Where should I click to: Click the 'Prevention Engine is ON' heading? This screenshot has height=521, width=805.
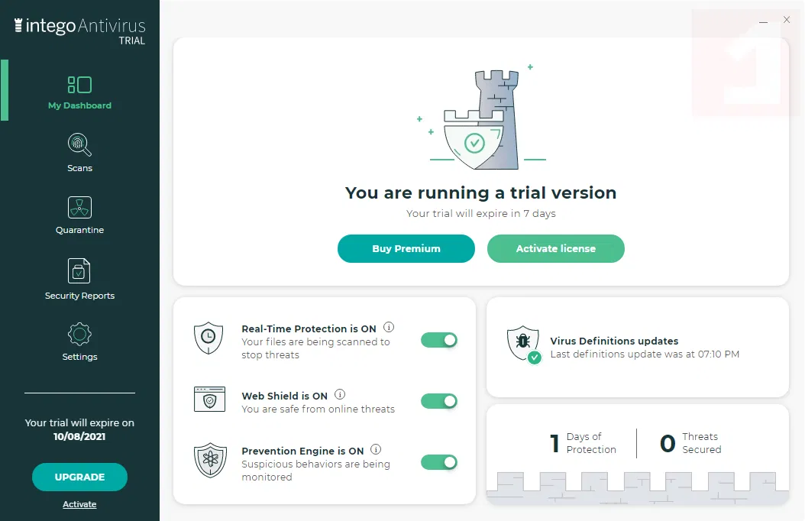302,451
